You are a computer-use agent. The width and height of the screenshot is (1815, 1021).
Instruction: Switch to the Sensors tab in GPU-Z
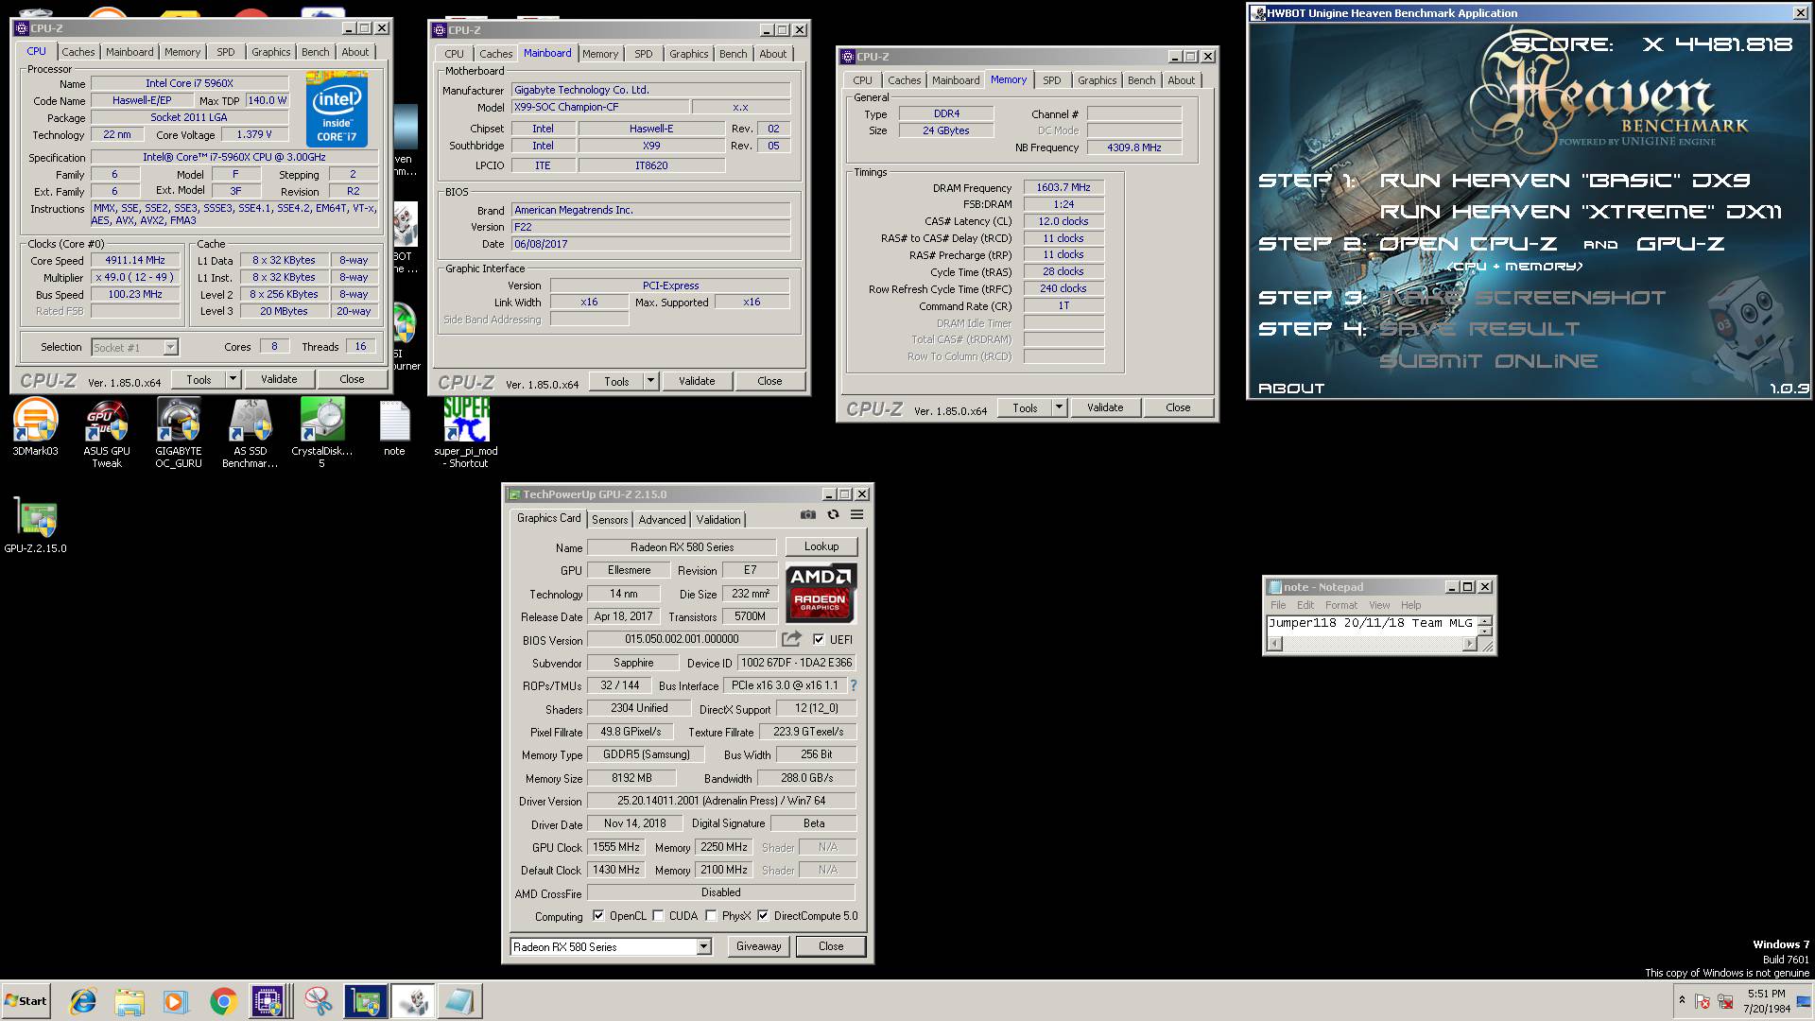tap(610, 520)
